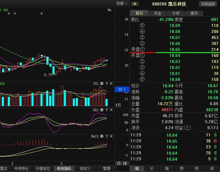
Task: Click buy level 2 price 10.63
Action: point(175,62)
